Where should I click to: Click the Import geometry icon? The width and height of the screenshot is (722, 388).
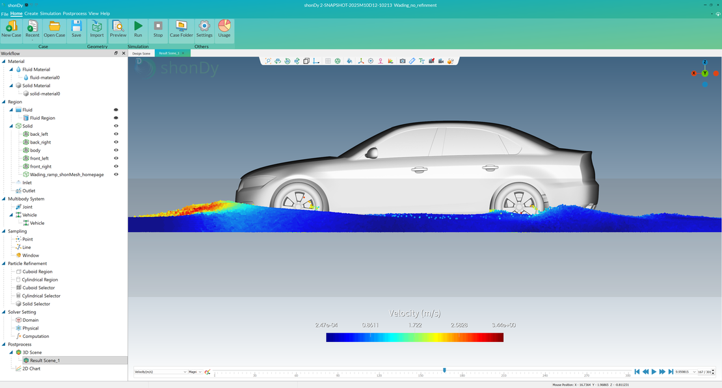97,29
